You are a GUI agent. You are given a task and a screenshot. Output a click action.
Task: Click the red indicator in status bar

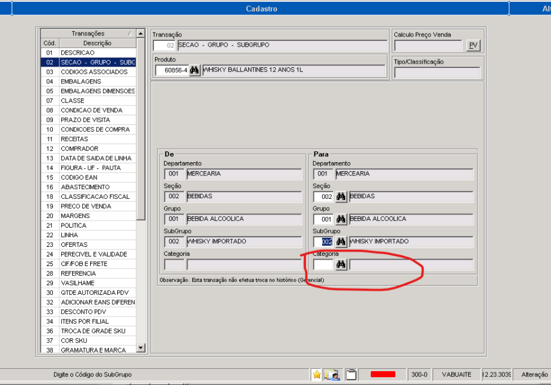(x=383, y=374)
